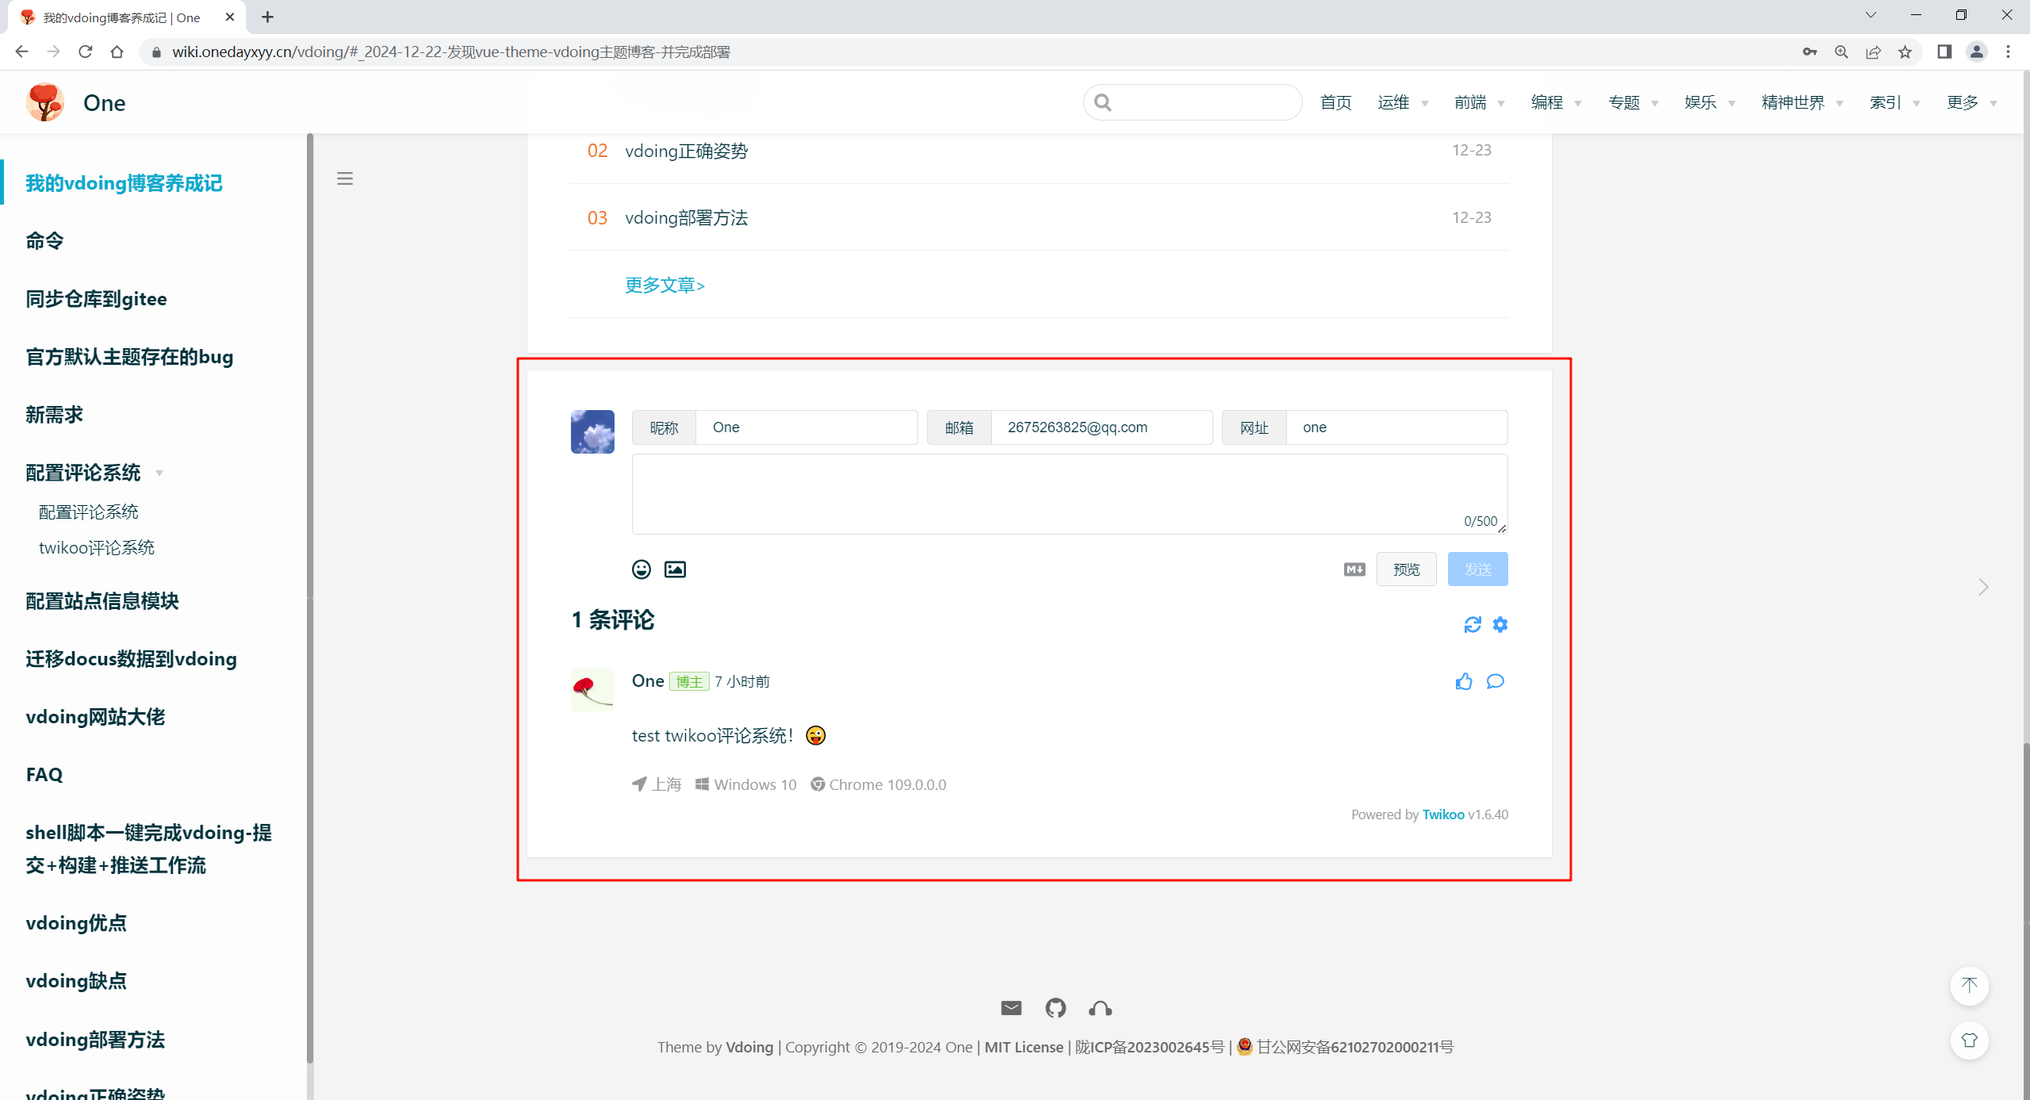
Task: Focus the 昵称 nickname input field
Action: 806,427
